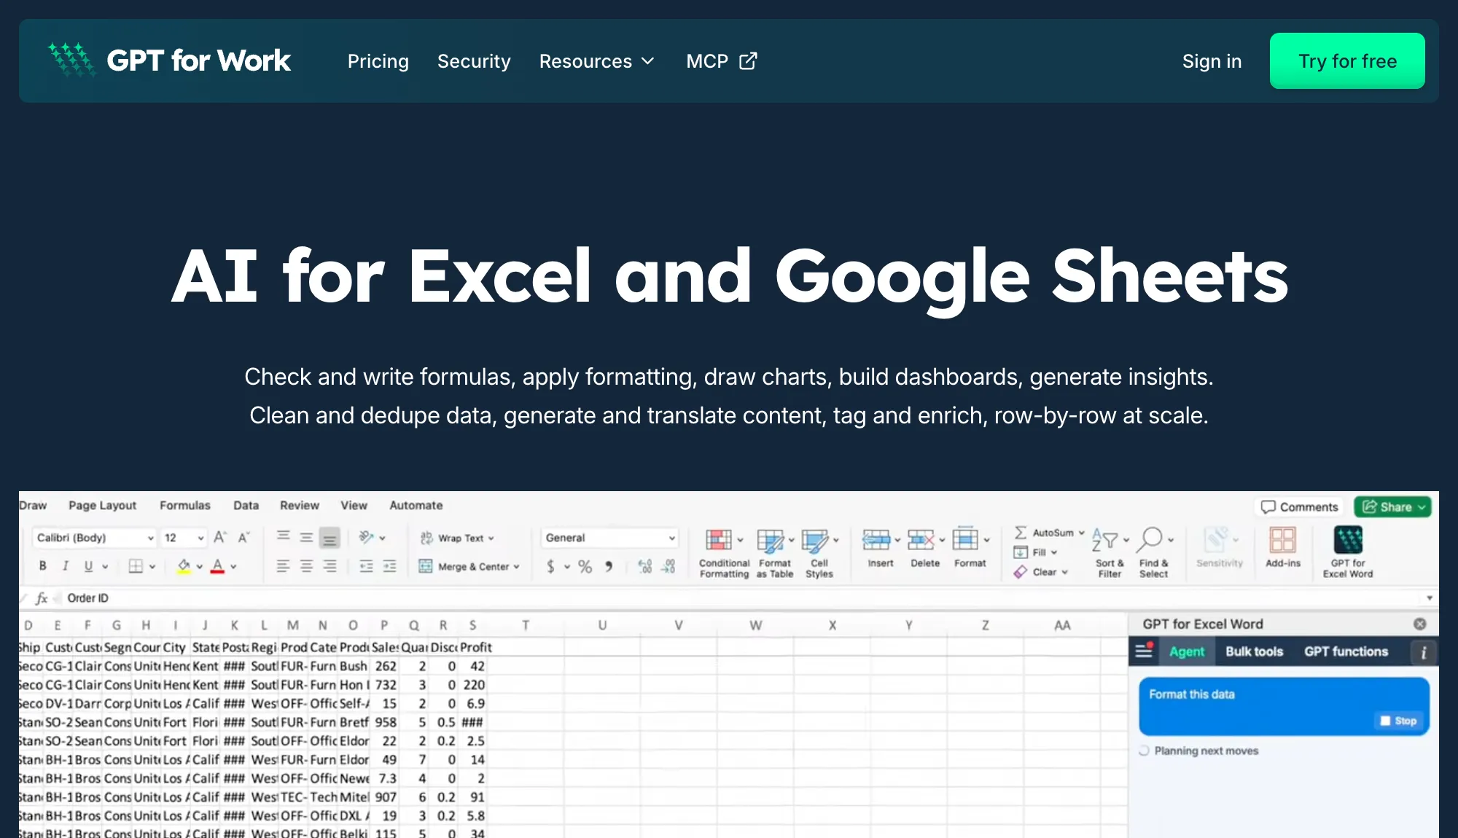The width and height of the screenshot is (1458, 838).
Task: Expand the Resources menu
Action: point(597,61)
